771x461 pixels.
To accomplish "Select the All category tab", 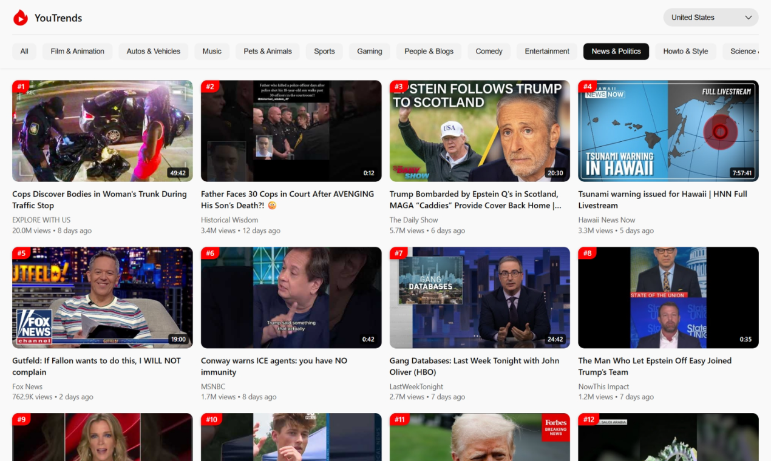I will [x=24, y=52].
